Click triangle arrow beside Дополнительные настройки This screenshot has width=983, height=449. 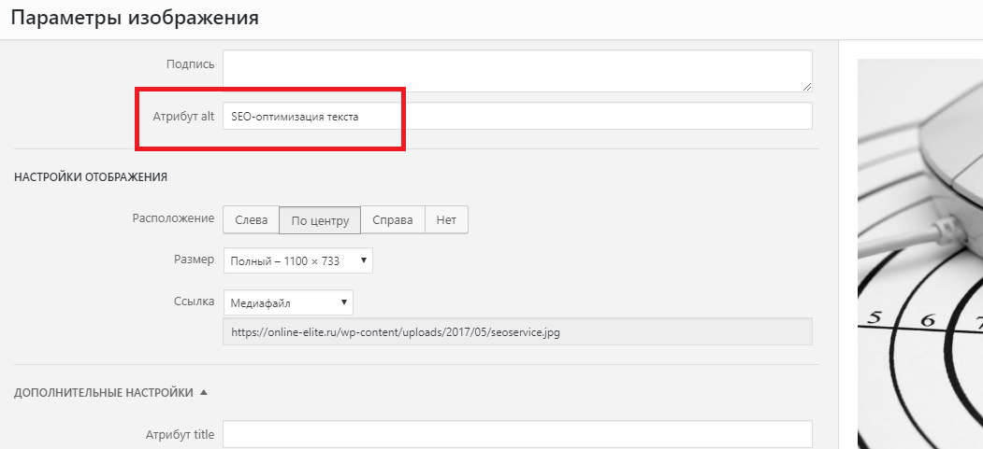204,392
